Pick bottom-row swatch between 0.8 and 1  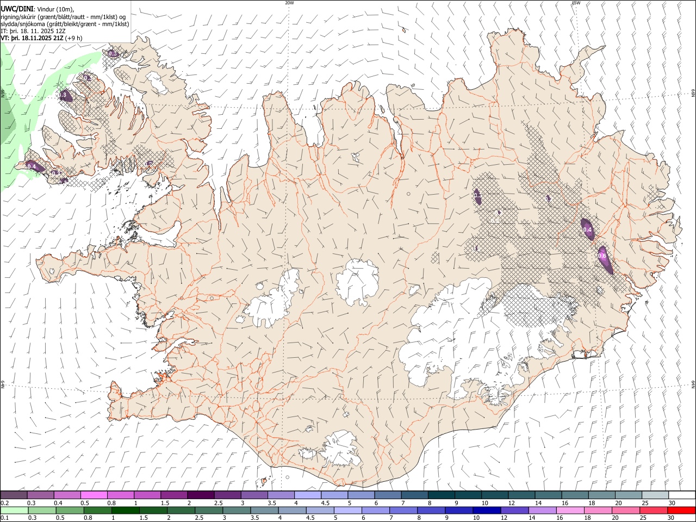tap(98, 510)
